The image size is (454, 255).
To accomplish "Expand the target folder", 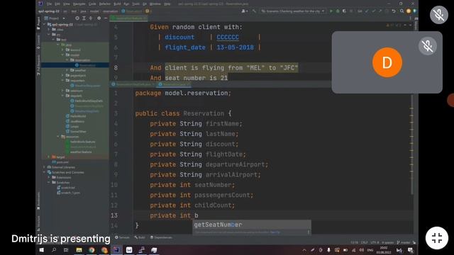I will [x=49, y=157].
